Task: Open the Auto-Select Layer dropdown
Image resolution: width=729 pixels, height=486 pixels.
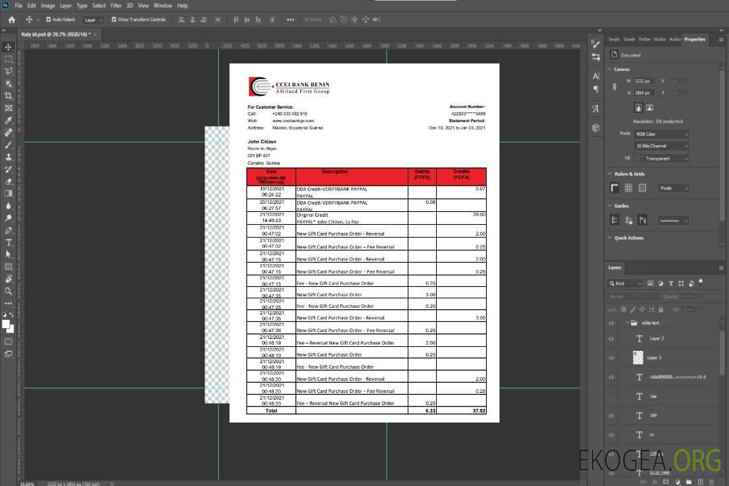Action: pyautogui.click(x=93, y=20)
